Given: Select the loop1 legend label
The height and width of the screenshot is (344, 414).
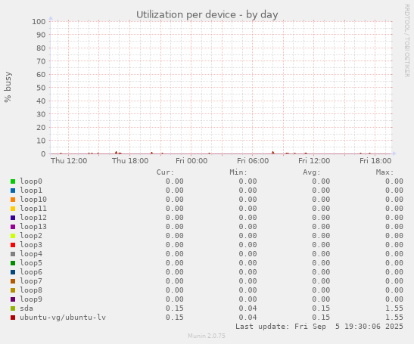Looking at the screenshot, I should tap(31, 191).
